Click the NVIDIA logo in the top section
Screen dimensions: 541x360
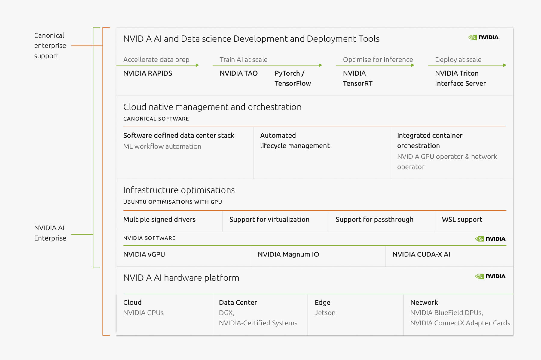pos(484,37)
